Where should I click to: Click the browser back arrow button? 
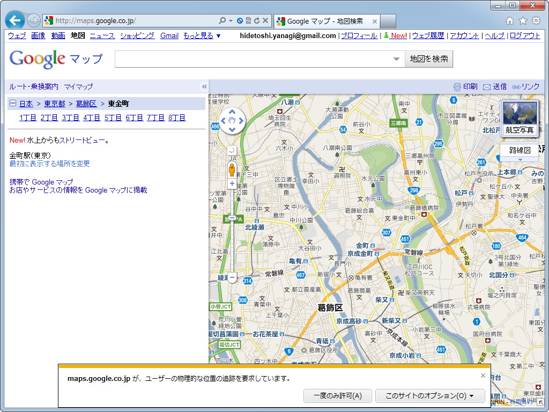(14, 21)
